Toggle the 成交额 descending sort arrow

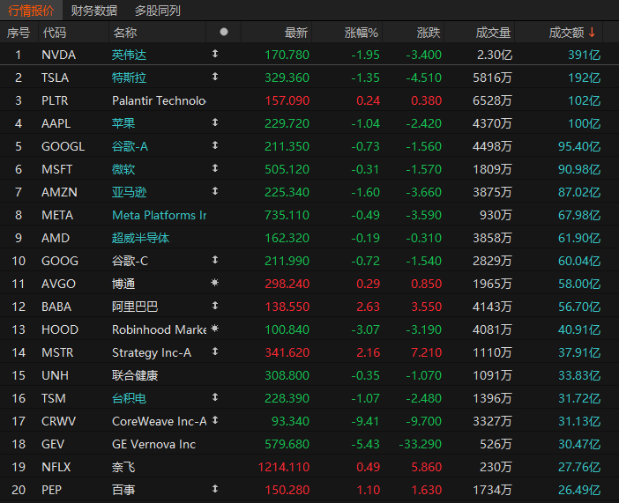click(x=592, y=33)
